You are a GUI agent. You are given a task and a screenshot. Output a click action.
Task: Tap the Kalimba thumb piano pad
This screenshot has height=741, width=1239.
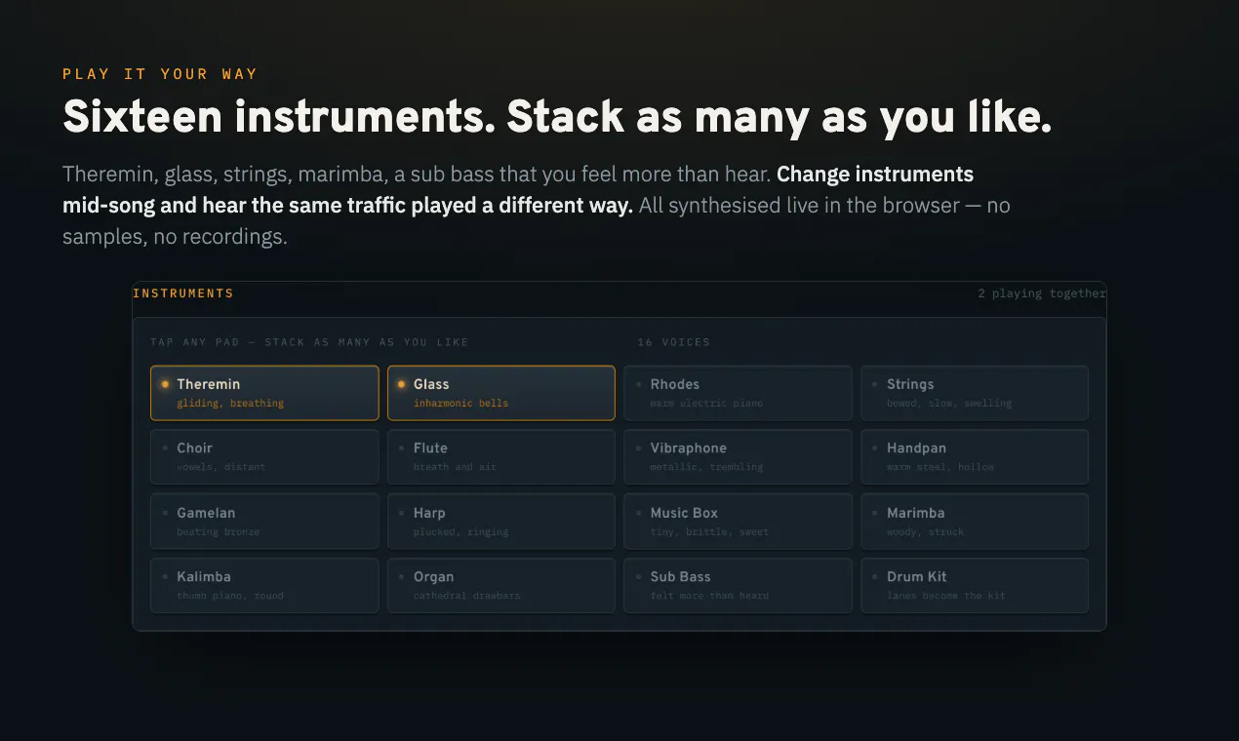264,585
